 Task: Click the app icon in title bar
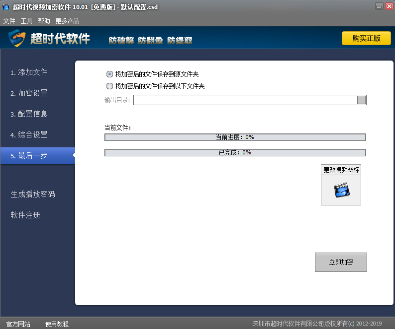(6, 6)
